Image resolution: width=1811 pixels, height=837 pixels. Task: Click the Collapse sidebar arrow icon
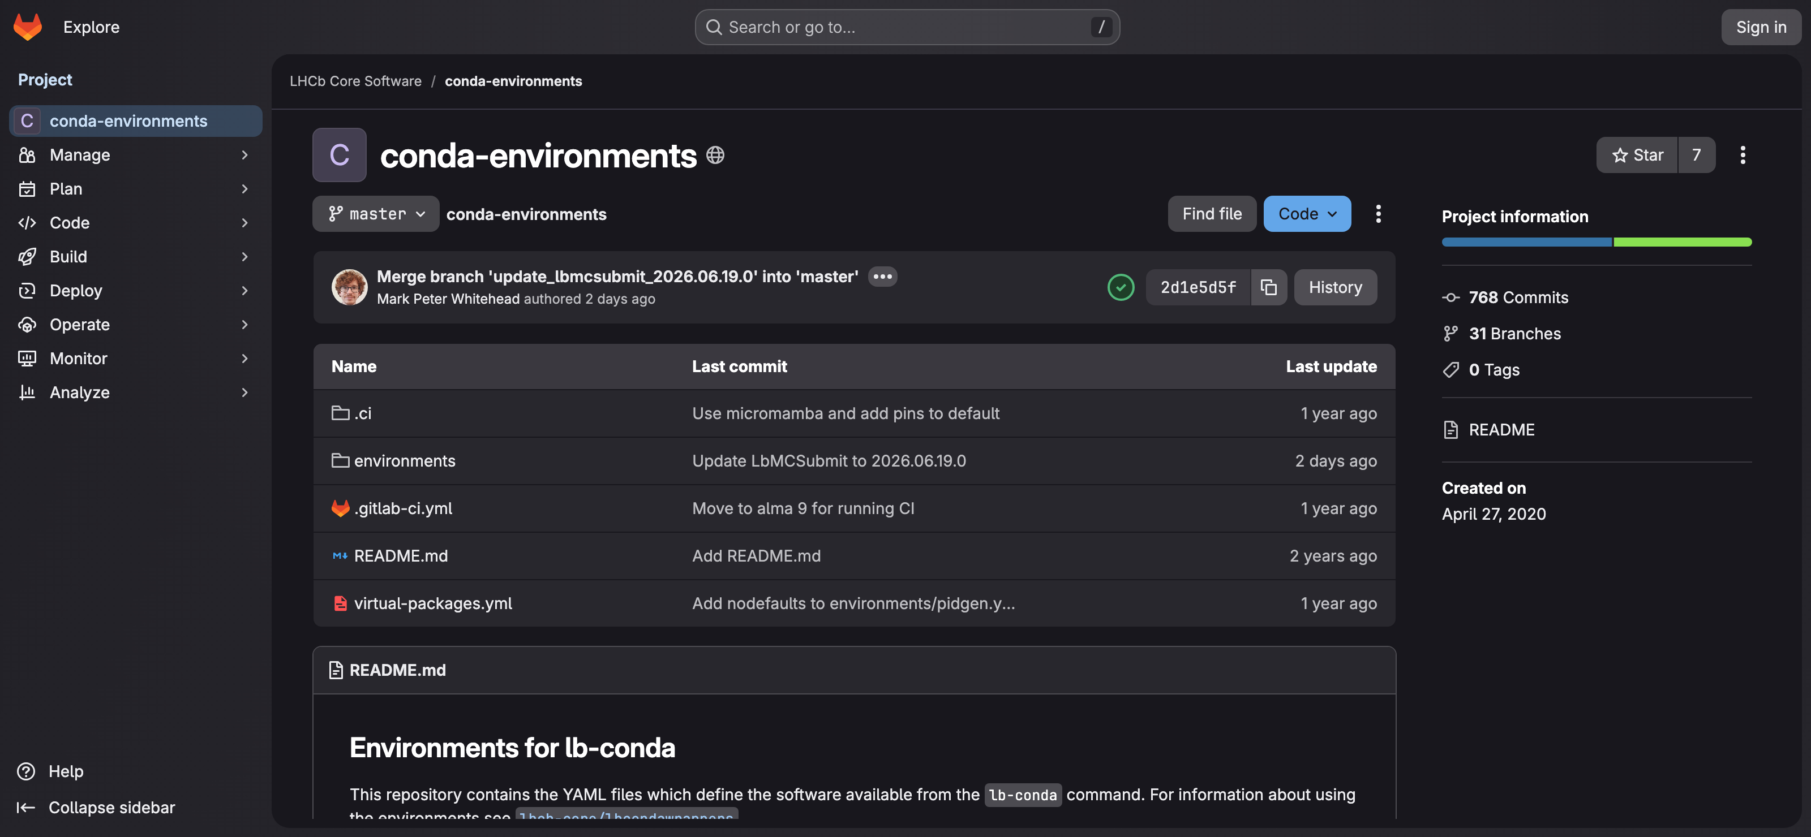(26, 808)
